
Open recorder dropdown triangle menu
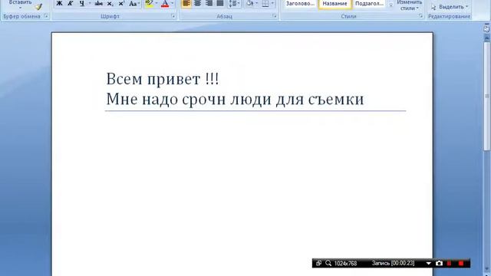click(428, 264)
